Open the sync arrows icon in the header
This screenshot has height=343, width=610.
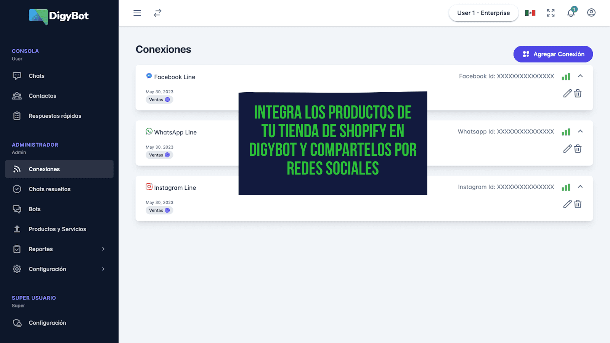point(157,13)
